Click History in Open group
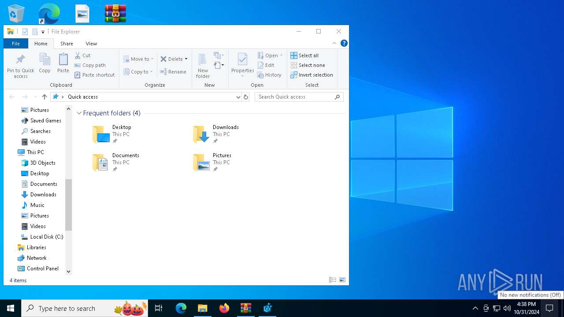Viewport: 564px width, 317px height. [x=269, y=75]
